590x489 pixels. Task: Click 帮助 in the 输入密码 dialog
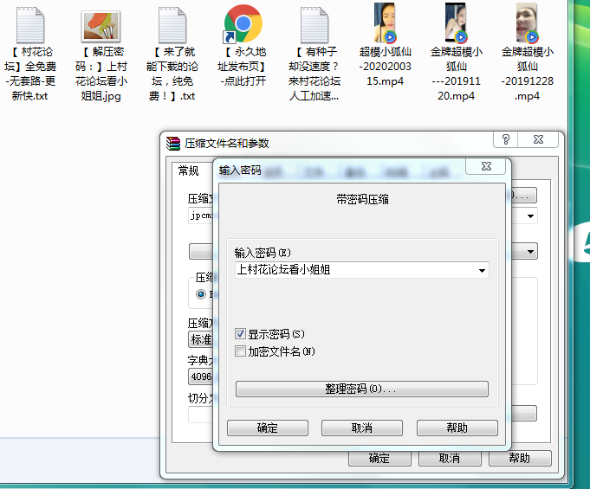(457, 428)
